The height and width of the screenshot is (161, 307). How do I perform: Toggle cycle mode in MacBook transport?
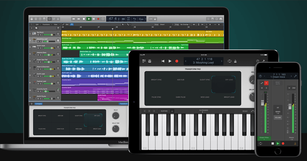point(103,19)
